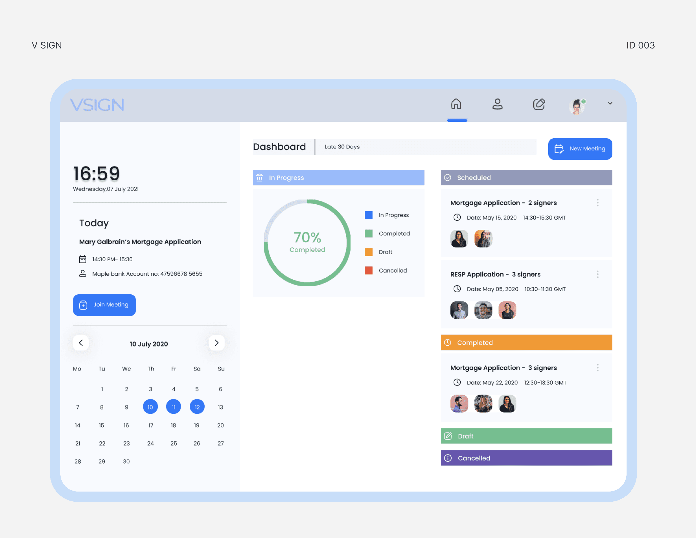Viewport: 696px width, 538px height.
Task: Select date 12 in the calendar
Action: pyautogui.click(x=197, y=407)
